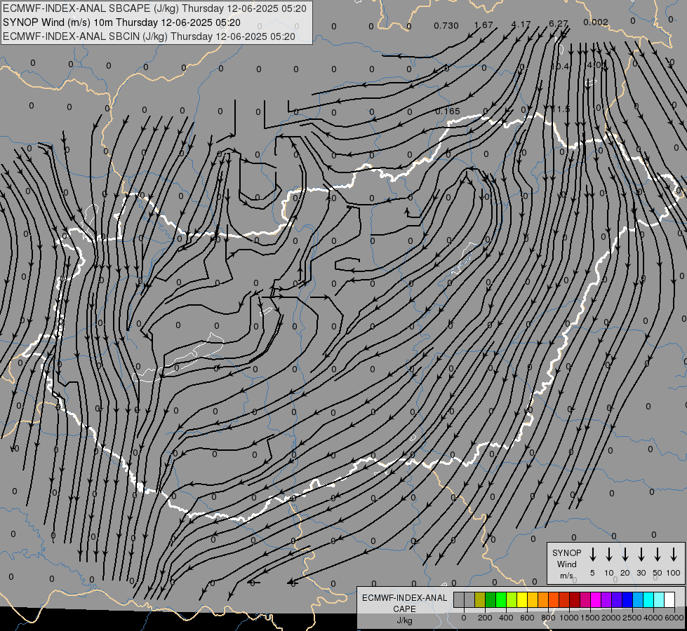Screen dimensions: 687x631
Task: Click the 800 tick label on CAPE legend
Action: click(548, 618)
